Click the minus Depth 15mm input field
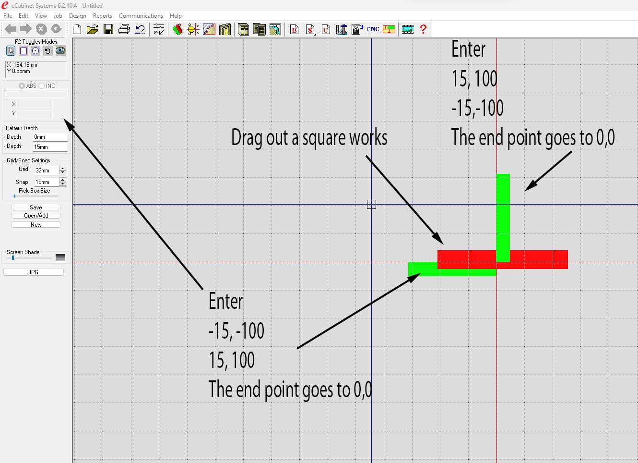This screenshot has width=638, height=463. [50, 147]
